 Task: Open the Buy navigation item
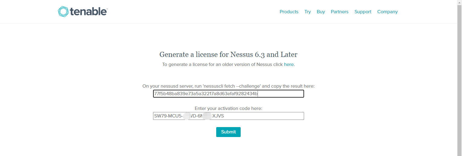point(321,12)
